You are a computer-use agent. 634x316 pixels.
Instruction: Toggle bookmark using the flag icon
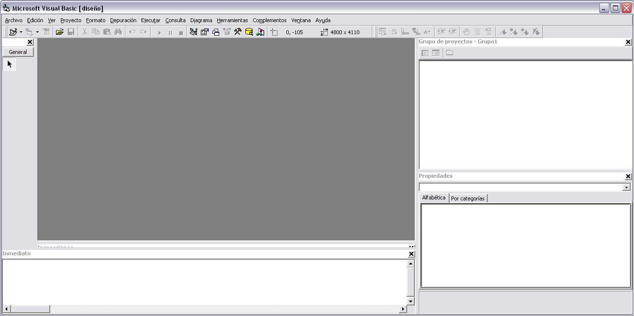coord(503,32)
